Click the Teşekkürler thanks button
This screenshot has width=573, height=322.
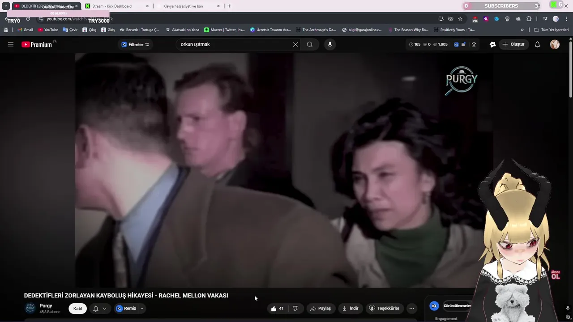(x=384, y=309)
